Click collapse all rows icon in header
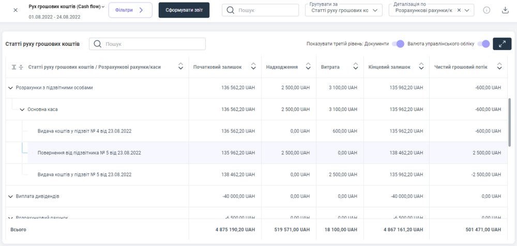Viewport: 517px width, 246px height. click(x=21, y=67)
